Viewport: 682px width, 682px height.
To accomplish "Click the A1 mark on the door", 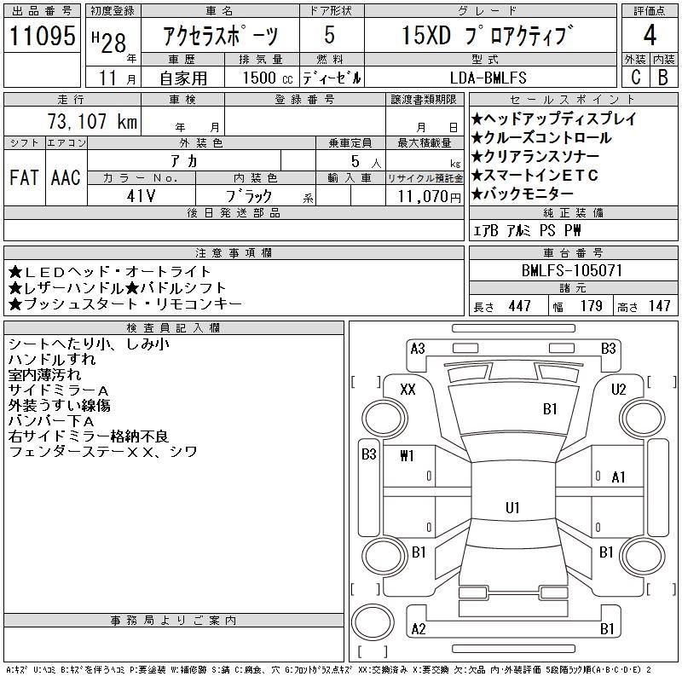I will tap(619, 477).
